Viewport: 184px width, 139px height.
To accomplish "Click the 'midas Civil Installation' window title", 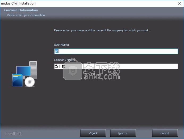I will 18,3.
